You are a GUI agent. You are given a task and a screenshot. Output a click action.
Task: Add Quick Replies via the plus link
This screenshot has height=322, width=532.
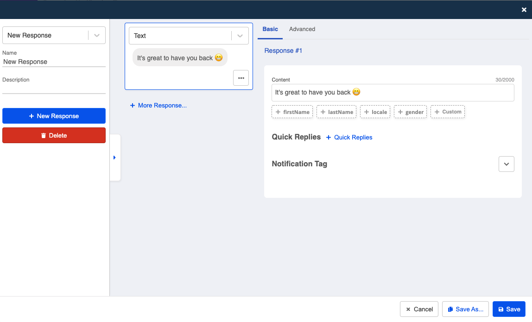pyautogui.click(x=349, y=138)
